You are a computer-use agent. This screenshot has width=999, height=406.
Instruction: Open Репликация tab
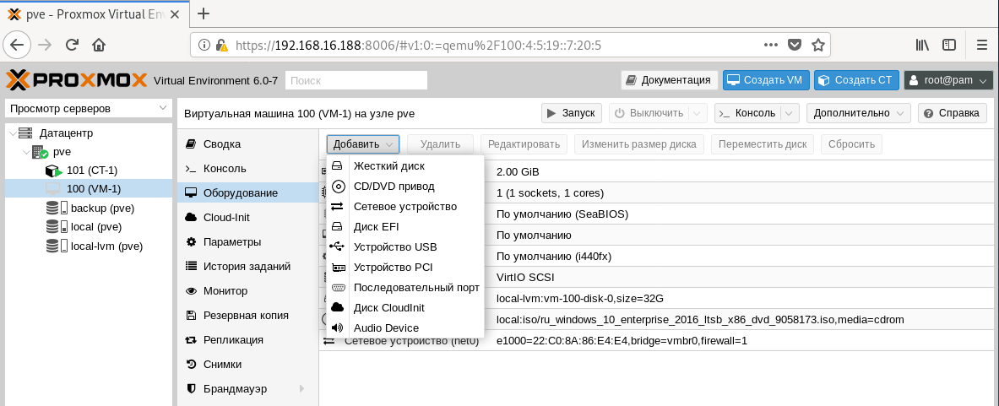[x=247, y=340]
